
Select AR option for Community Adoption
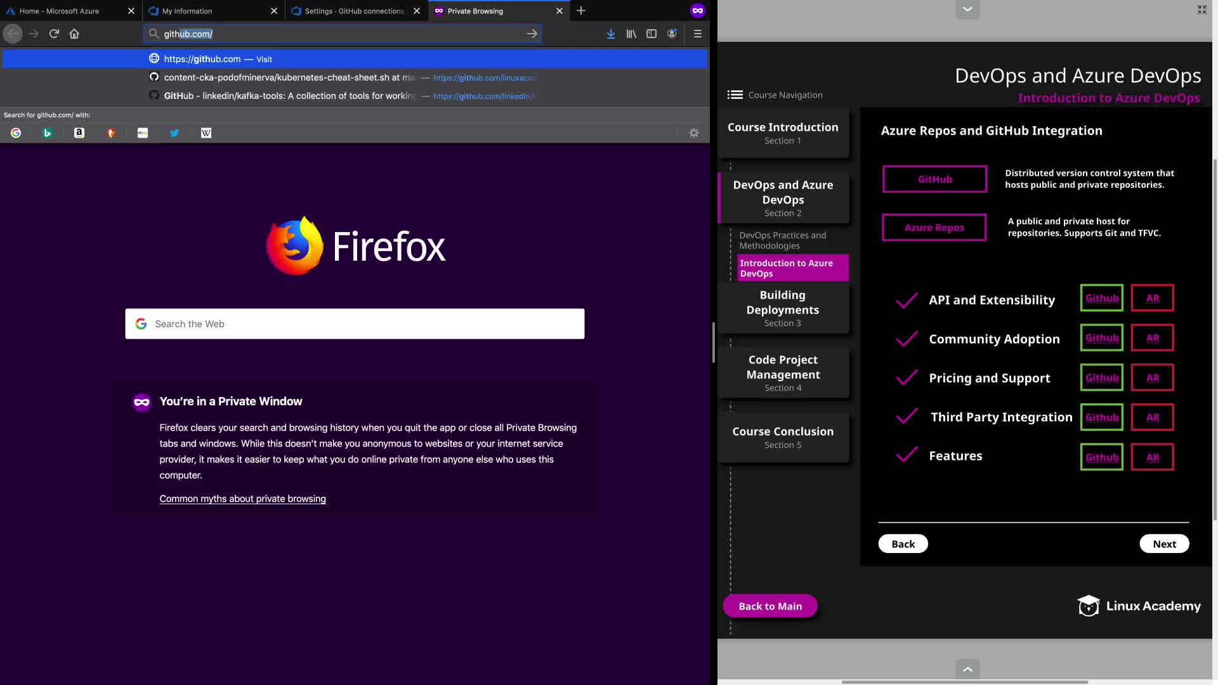[1152, 338]
